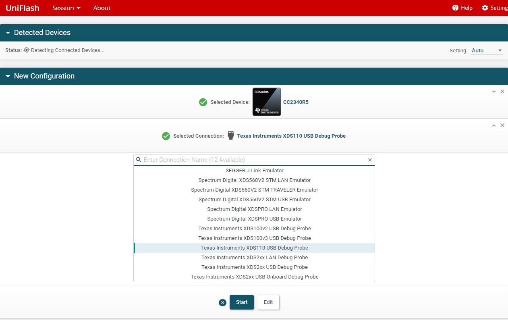This screenshot has width=508, height=320.
Task: Click the CC2340R5 chip thumbnail image
Action: [x=267, y=102]
